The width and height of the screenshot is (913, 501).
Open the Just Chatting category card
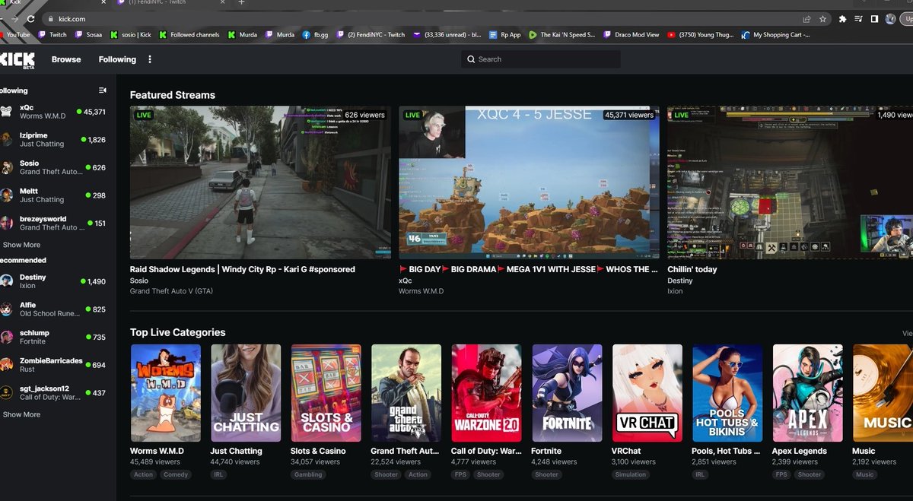(246, 393)
